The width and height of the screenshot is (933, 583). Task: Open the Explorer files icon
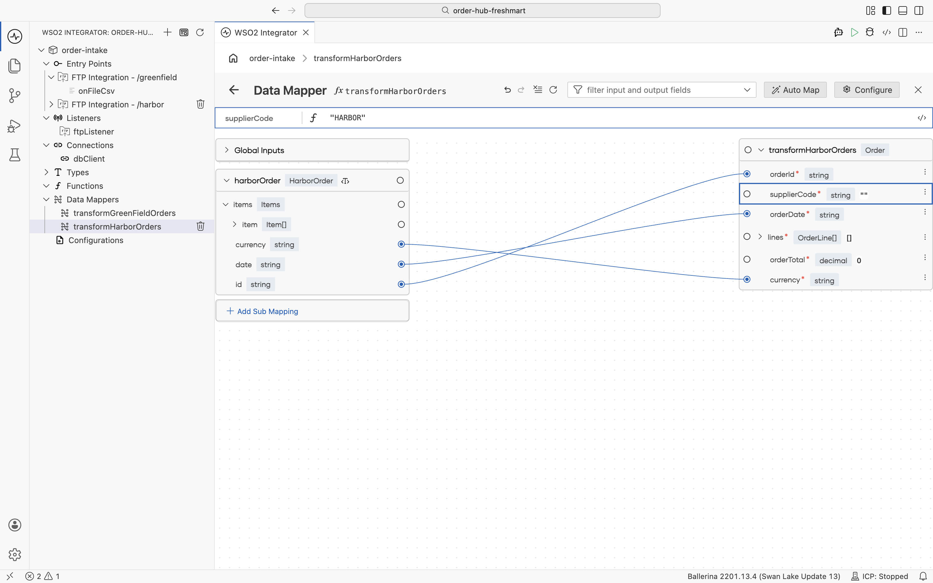coord(15,65)
